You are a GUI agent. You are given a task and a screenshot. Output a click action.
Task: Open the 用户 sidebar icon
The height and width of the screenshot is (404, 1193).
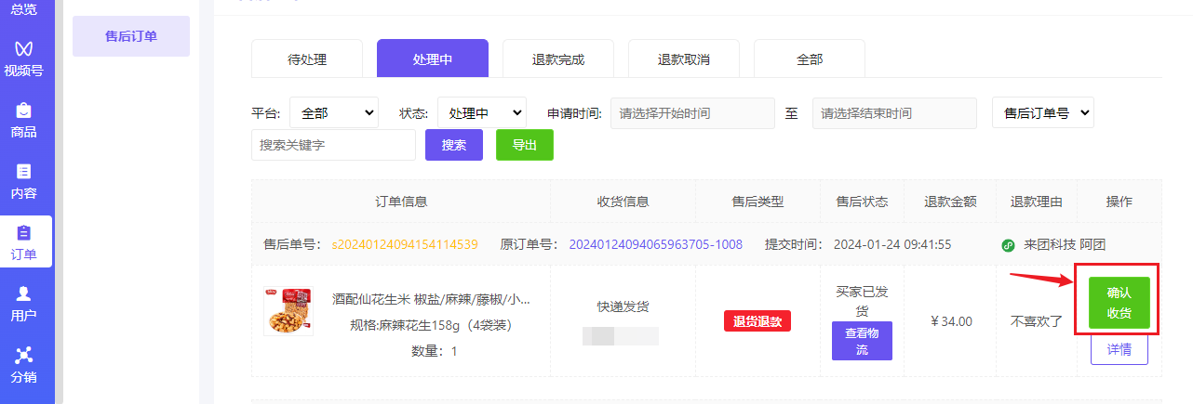click(24, 304)
